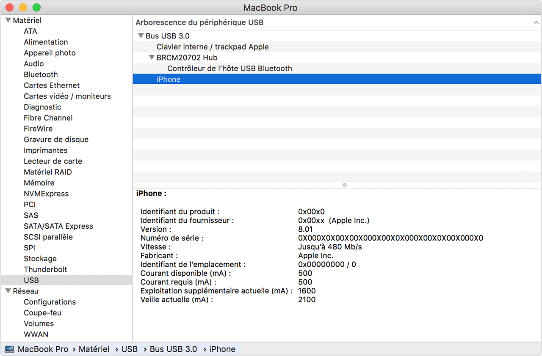Select FireWire in the sidebar

point(38,129)
